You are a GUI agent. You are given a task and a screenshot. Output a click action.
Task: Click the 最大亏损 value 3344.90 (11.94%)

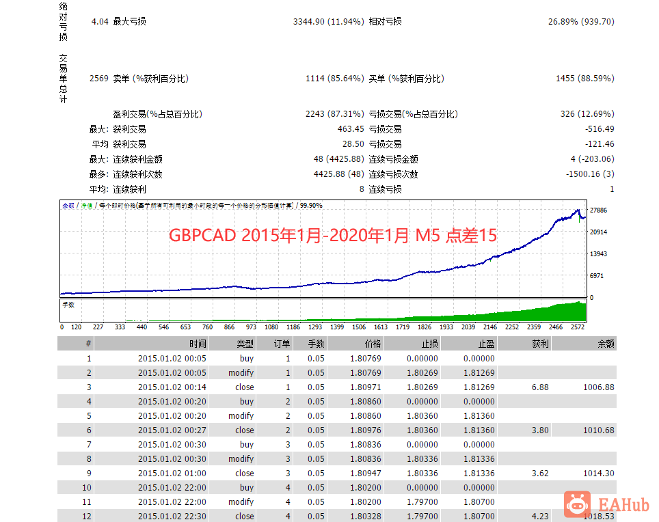coord(329,21)
